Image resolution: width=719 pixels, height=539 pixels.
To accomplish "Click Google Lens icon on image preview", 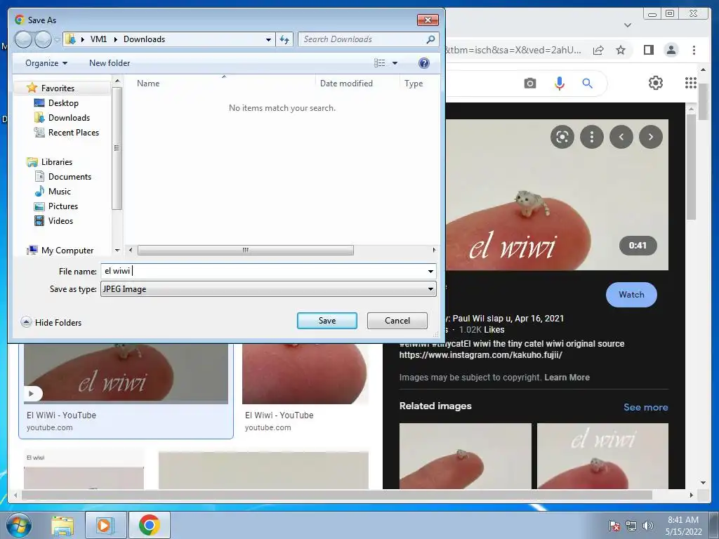I will (562, 137).
